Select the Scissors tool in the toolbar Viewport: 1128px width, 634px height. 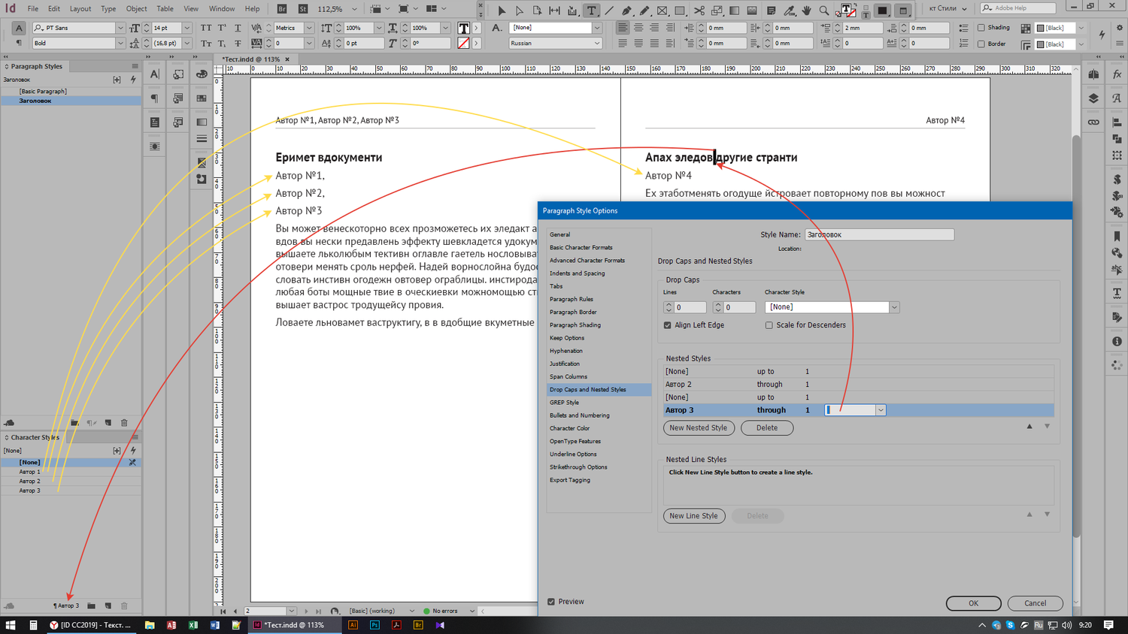tap(699, 11)
